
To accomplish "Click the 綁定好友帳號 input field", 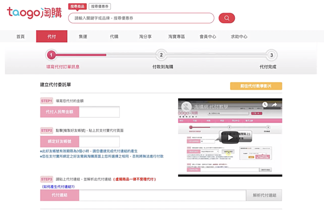I will tap(99, 141).
